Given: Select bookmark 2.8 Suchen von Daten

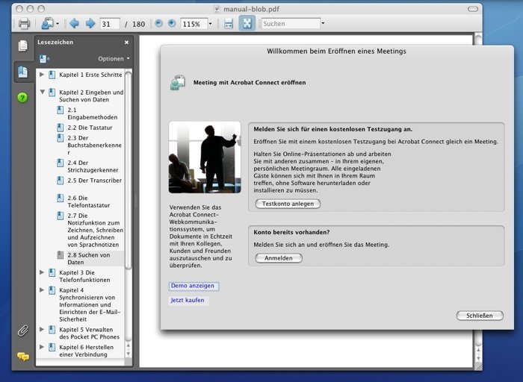Looking at the screenshot, I should pos(88,259).
